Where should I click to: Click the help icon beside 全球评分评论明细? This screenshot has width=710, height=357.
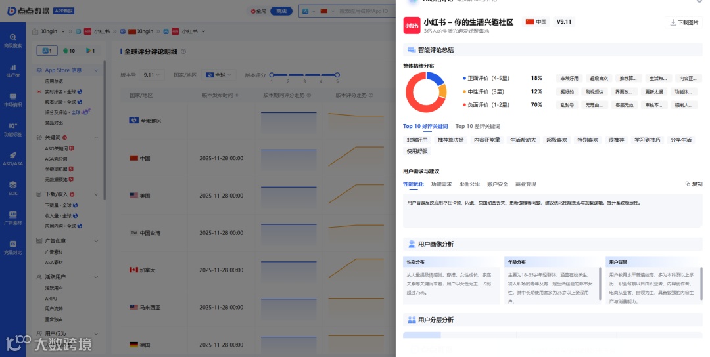(x=183, y=52)
